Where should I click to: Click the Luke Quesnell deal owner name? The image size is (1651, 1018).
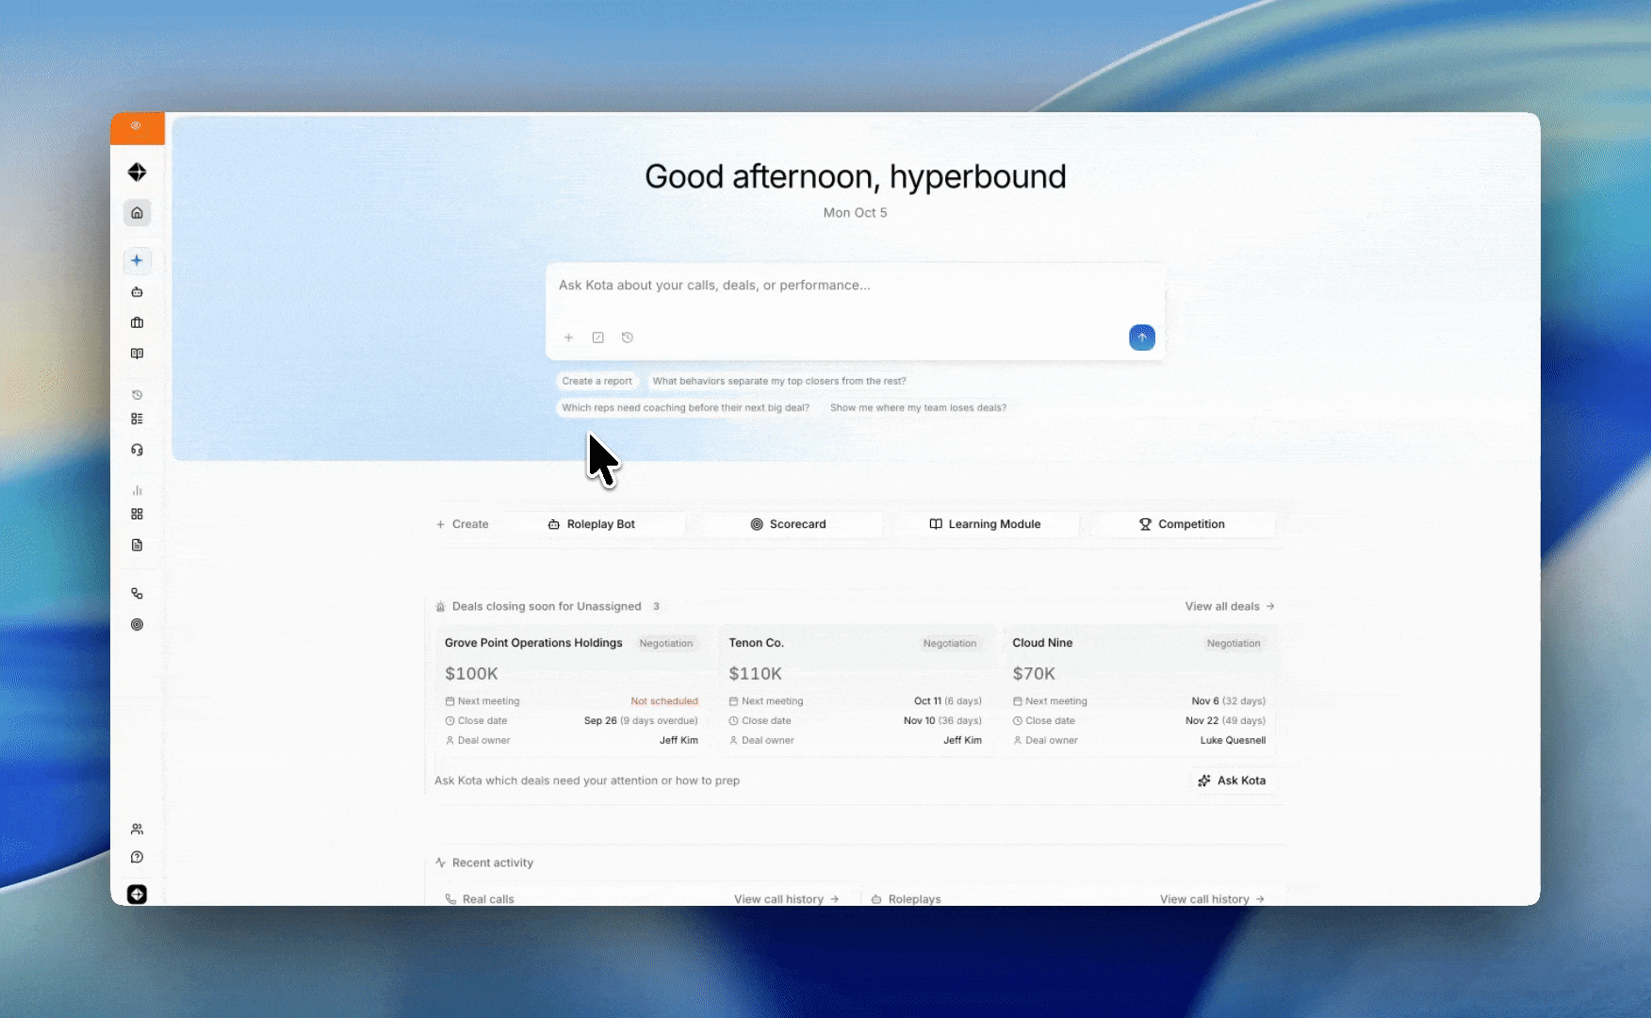point(1233,740)
